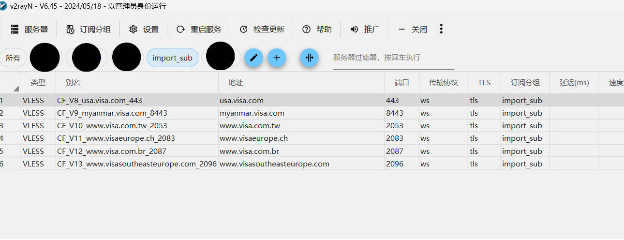This screenshot has height=240, width=624.
Task: Click the 关闭 close toolbar button
Action: tap(413, 30)
